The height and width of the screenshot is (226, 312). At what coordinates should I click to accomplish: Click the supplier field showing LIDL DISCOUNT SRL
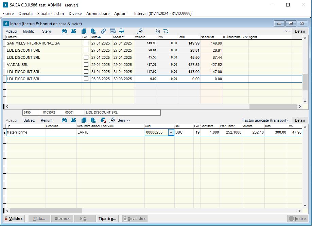click(123, 112)
